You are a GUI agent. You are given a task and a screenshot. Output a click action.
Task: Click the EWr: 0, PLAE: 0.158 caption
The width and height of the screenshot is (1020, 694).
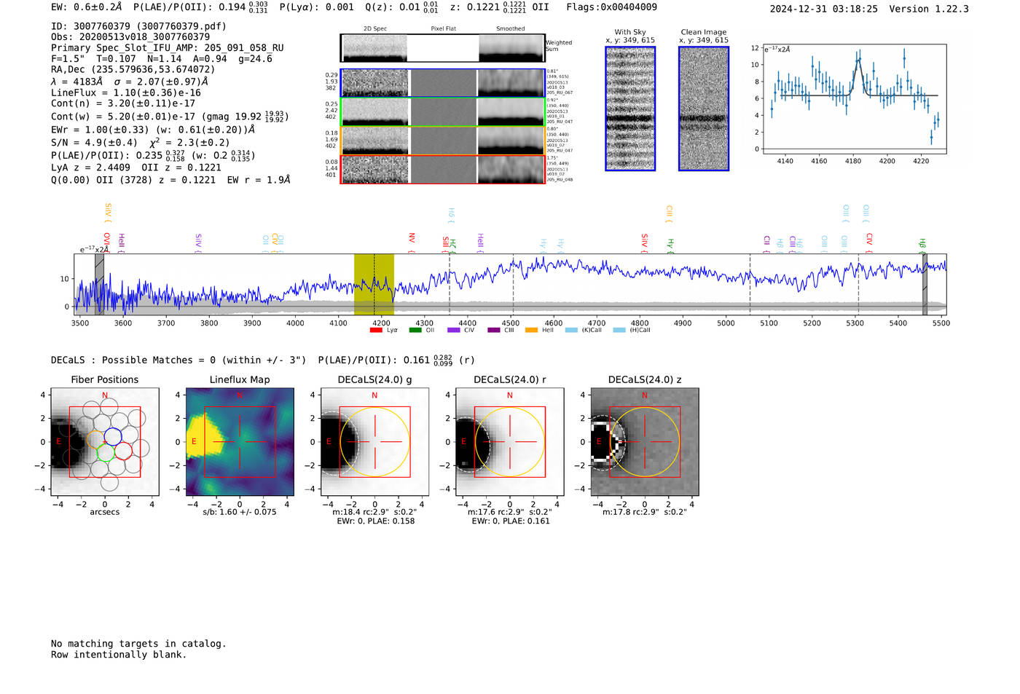375,521
